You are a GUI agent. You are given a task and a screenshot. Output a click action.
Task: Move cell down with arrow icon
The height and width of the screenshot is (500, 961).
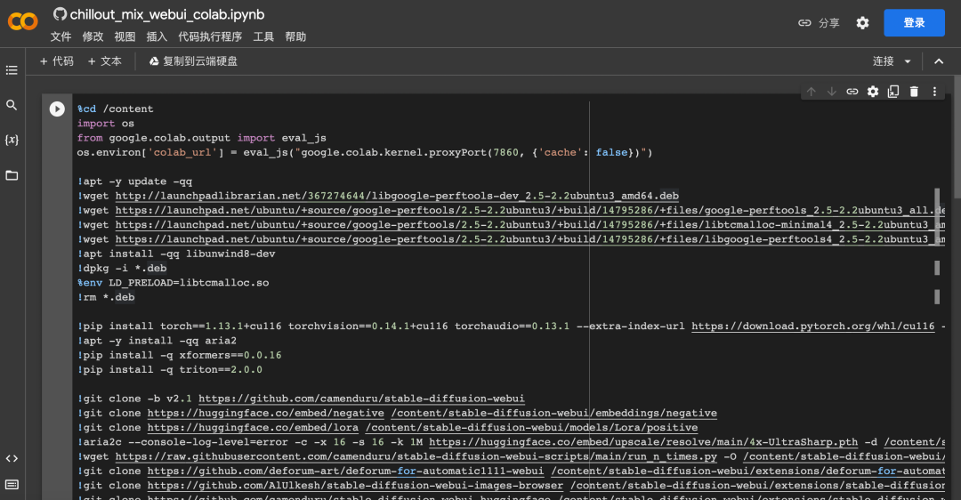pos(832,92)
